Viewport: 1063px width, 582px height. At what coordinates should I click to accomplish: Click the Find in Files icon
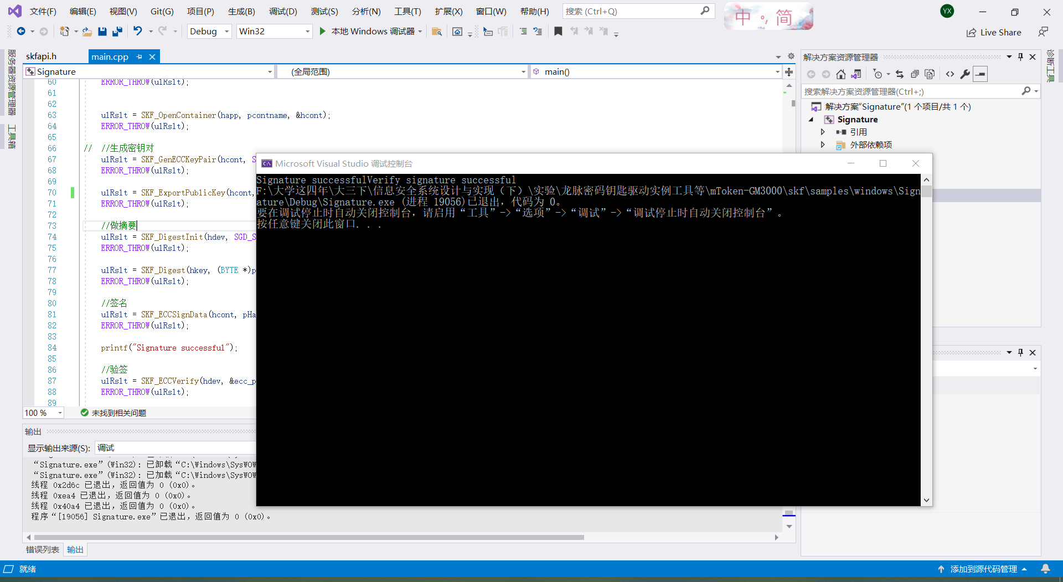click(437, 32)
